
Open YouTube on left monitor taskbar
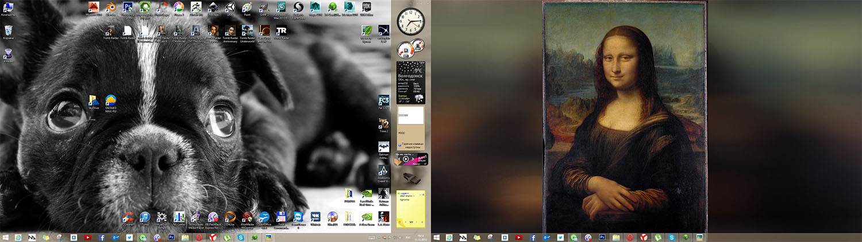[88, 237]
